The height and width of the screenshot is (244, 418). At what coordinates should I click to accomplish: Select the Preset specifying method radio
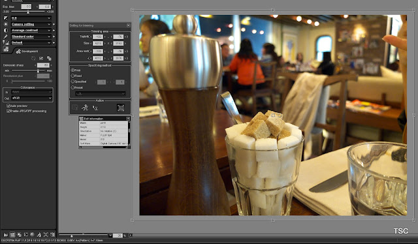pos(72,87)
